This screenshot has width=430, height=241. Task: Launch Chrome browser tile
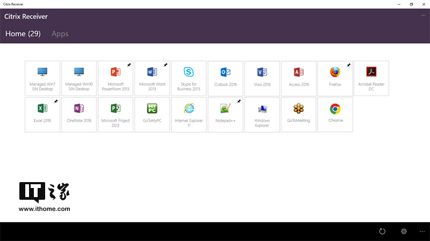(x=335, y=115)
